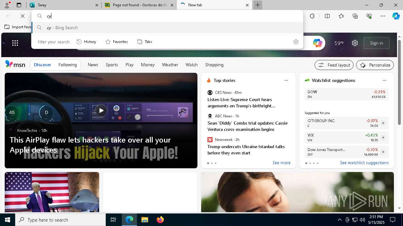This screenshot has height=226, width=403.
Task: Add VIX to the watchlist with the plus button
Action: [x=383, y=137]
